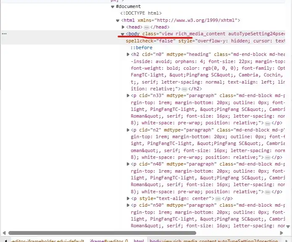Collapse the body element arrow
Viewport: 292px width, 242px height.
click(123, 34)
